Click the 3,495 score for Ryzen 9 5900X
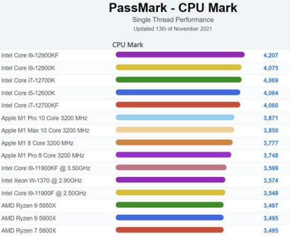Screen dimensions: 290x236 (271, 218)
